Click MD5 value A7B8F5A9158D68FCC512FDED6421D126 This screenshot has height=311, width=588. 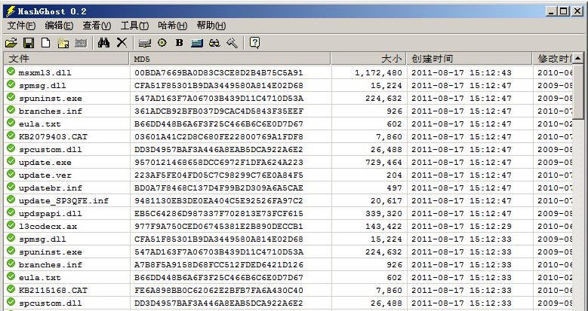(219, 264)
